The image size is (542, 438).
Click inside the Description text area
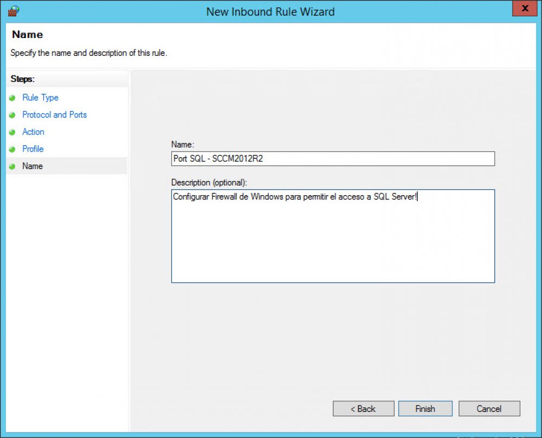click(333, 236)
